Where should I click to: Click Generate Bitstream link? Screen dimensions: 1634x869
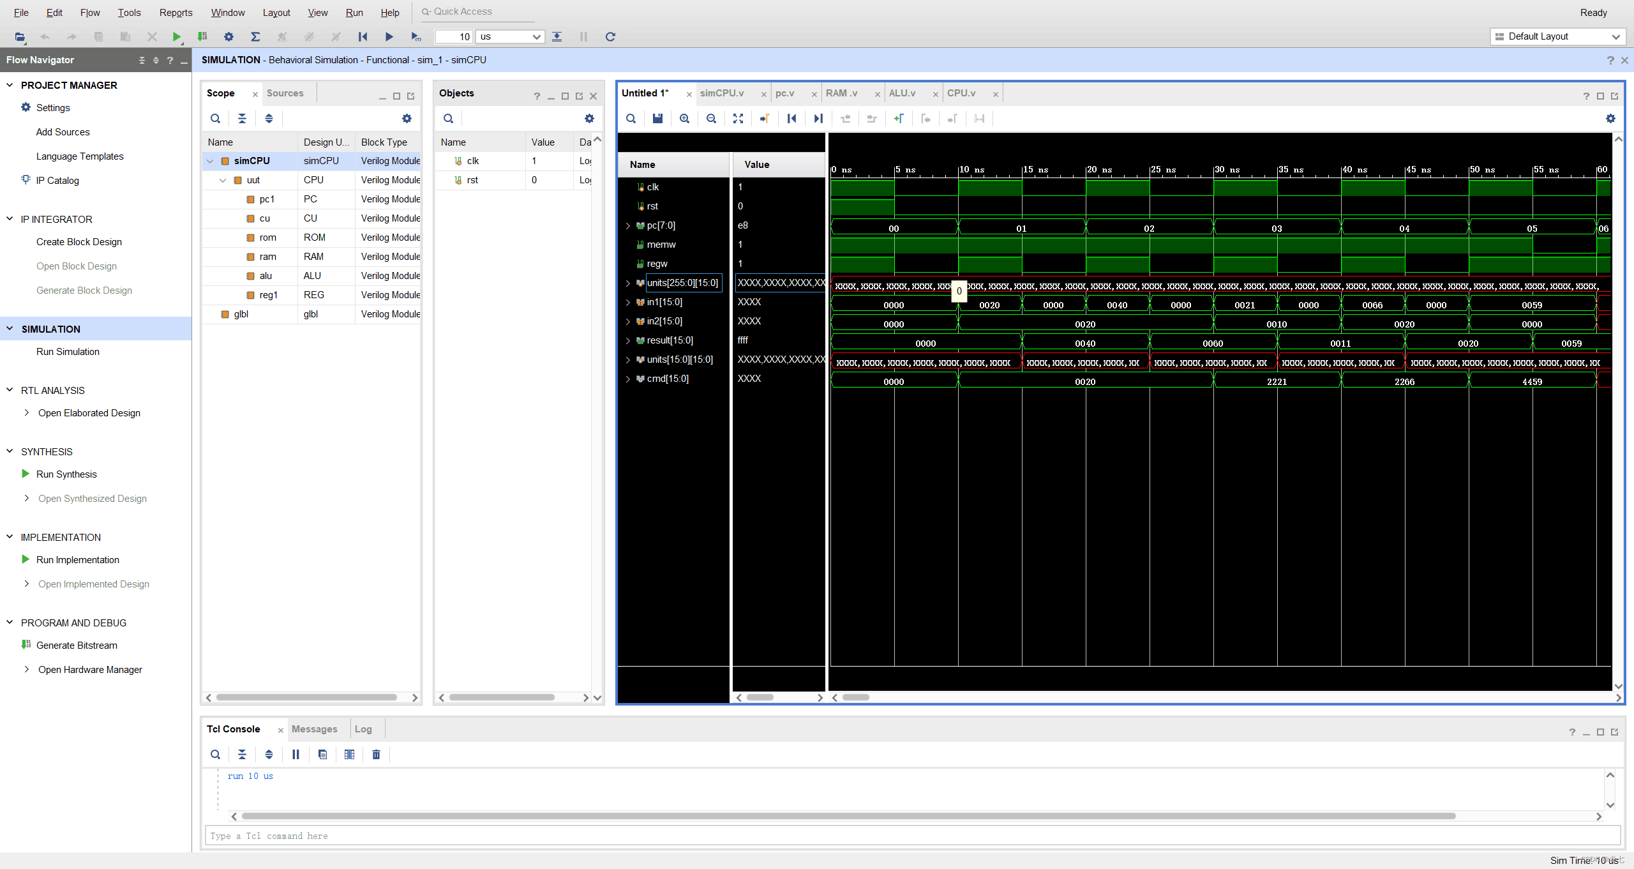coord(77,646)
